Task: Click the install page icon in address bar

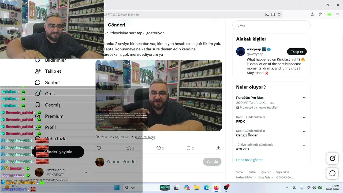Action: tap(273, 14)
